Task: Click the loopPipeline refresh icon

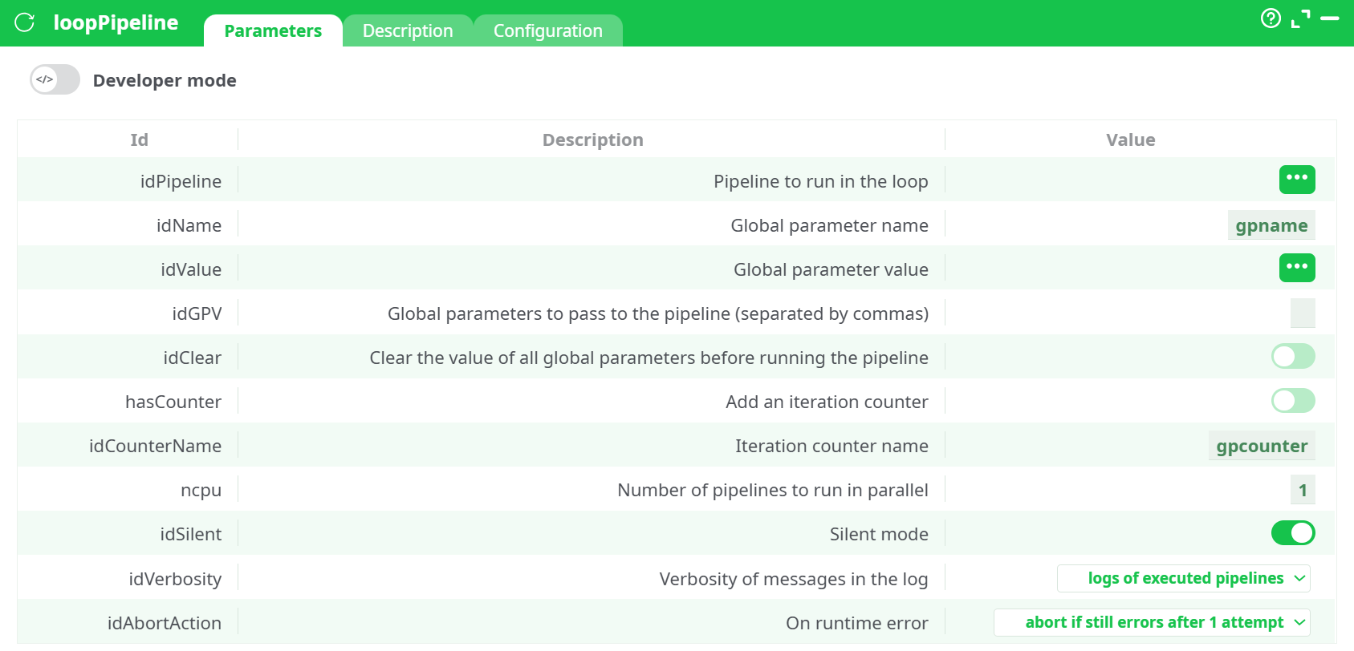Action: (x=25, y=22)
